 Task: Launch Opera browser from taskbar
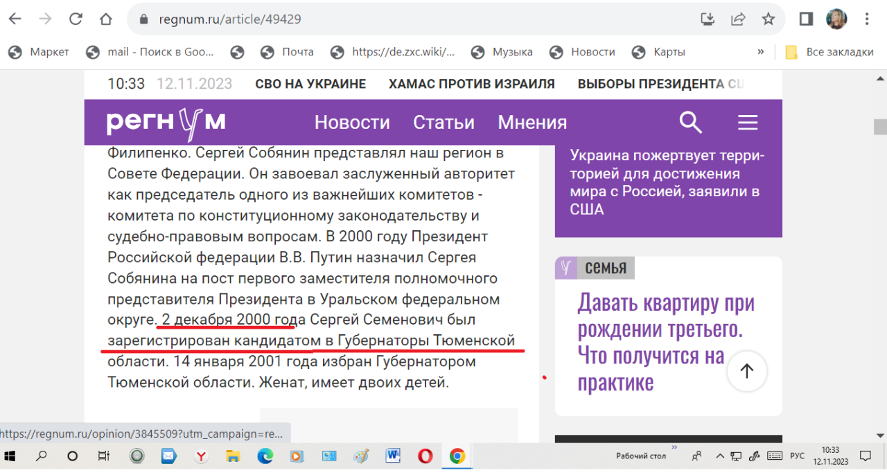pos(425,456)
